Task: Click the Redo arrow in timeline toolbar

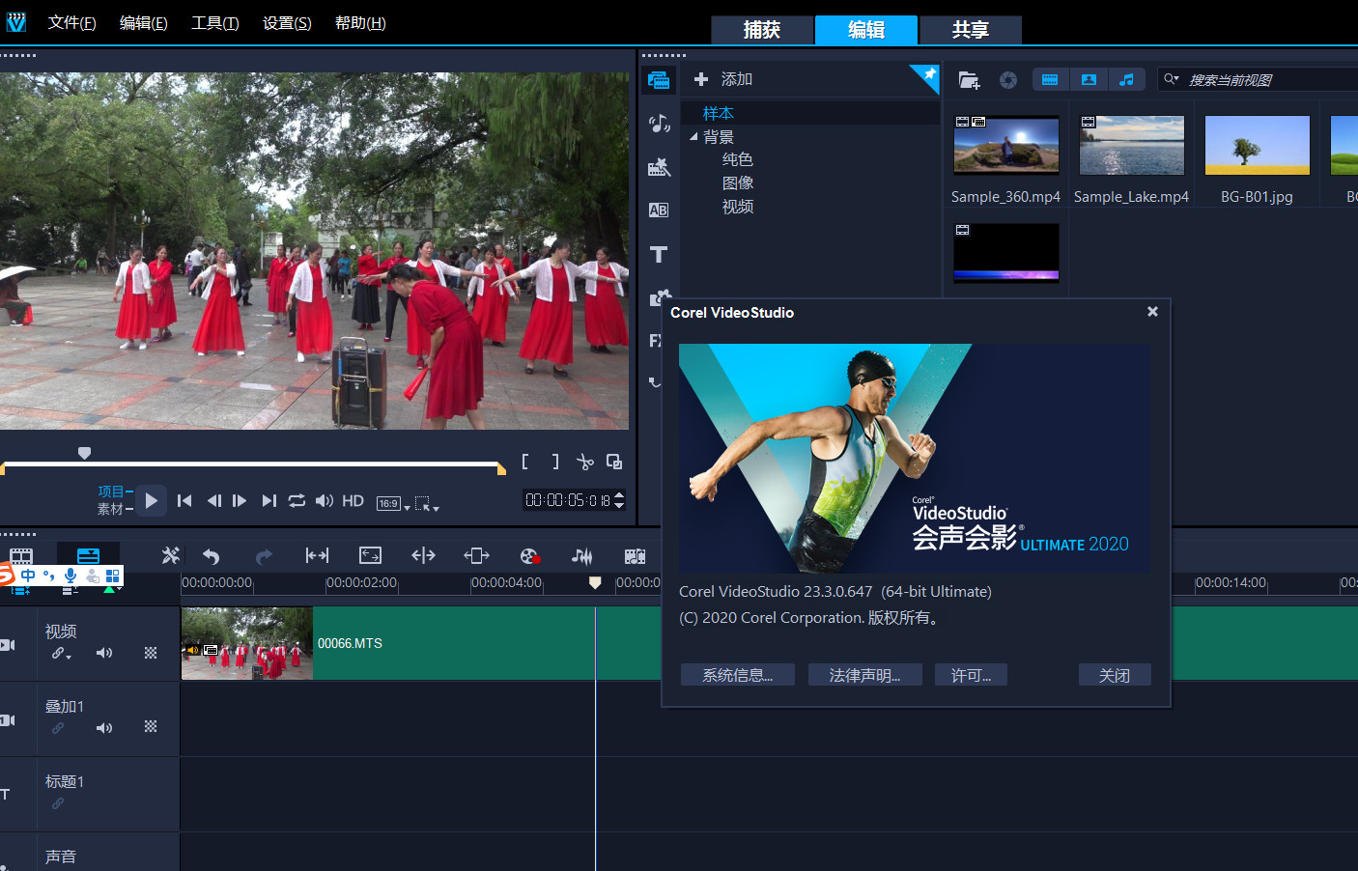Action: point(264,556)
